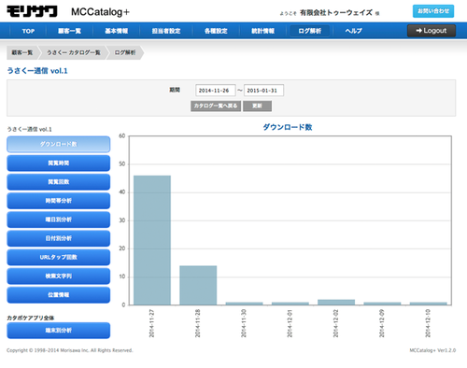The height and width of the screenshot is (368, 467).
Task: Select 端末別分析 button
Action: pyautogui.click(x=59, y=331)
